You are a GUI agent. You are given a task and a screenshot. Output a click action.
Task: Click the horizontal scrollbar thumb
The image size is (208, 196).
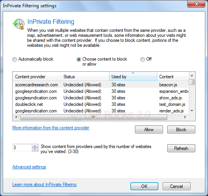93,117
